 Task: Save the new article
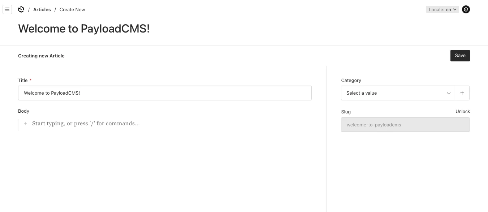click(460, 56)
